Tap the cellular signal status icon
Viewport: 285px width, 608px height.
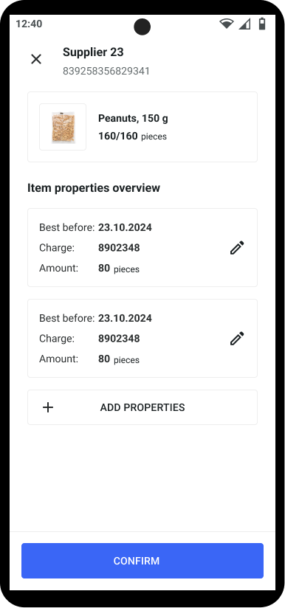pyautogui.click(x=244, y=24)
